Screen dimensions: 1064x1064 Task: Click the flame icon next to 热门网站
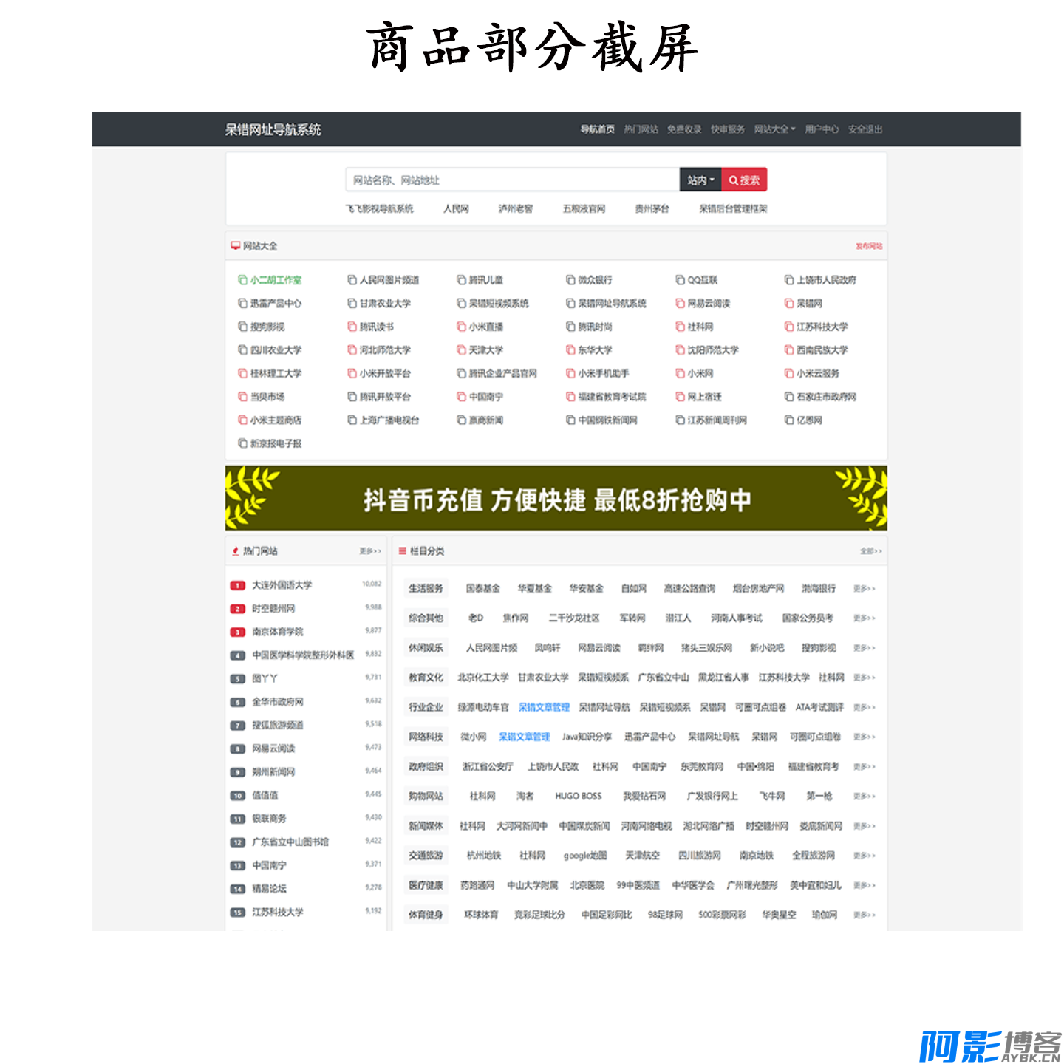236,551
